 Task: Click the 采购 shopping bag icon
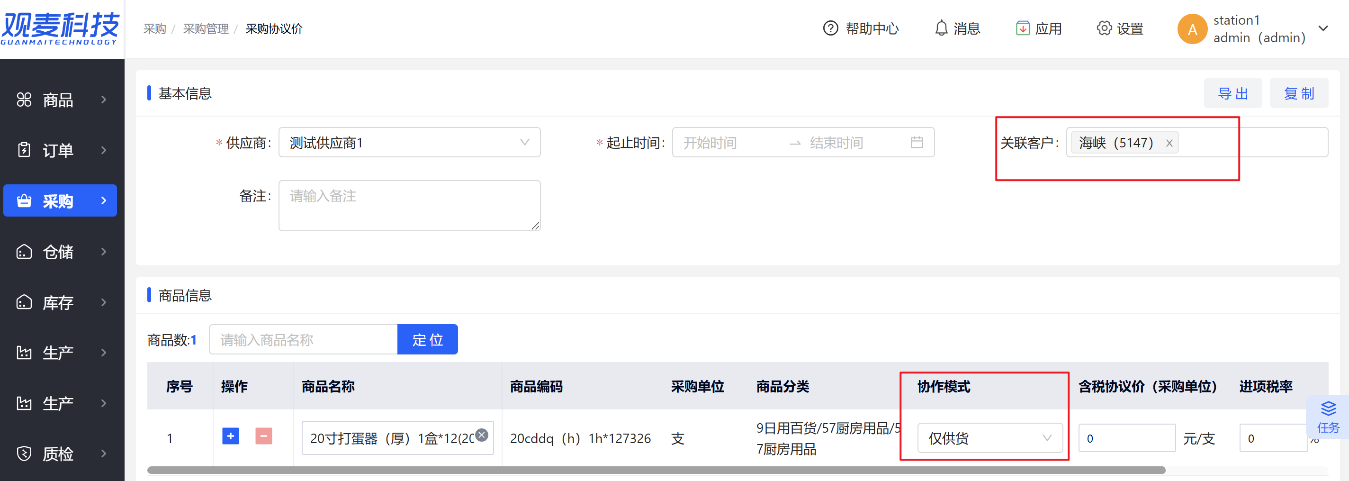click(x=24, y=200)
